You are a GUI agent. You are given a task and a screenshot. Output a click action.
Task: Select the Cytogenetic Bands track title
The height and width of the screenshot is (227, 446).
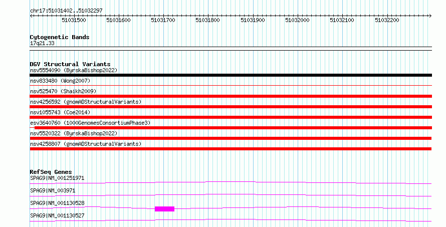pyautogui.click(x=60, y=37)
